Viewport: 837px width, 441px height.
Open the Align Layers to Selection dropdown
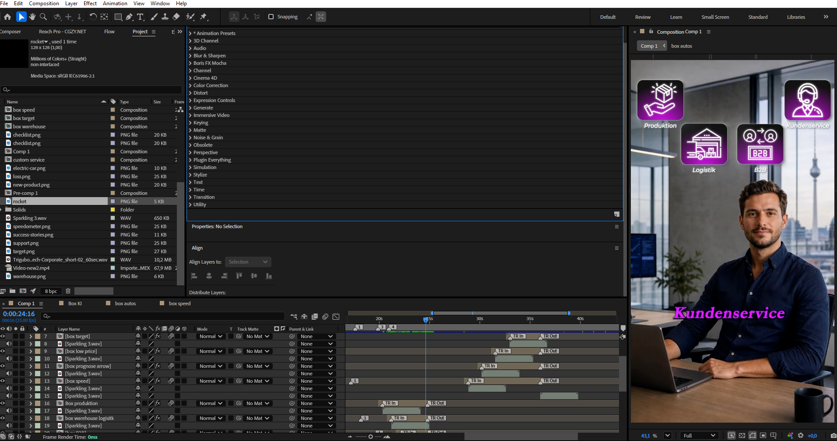point(248,262)
